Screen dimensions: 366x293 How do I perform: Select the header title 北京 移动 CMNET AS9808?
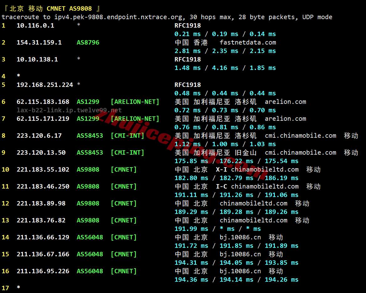coord(51,9)
